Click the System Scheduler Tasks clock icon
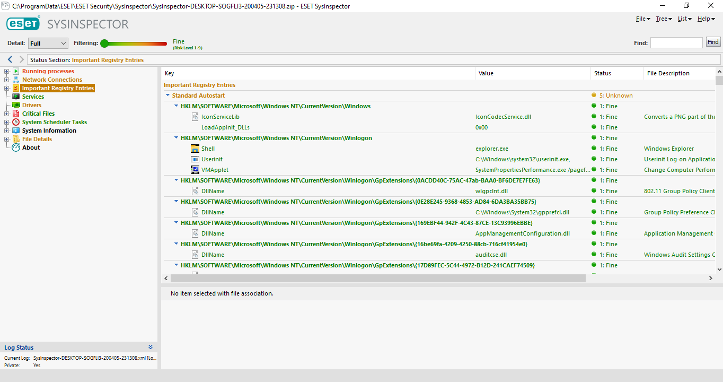The image size is (723, 382). click(x=16, y=122)
